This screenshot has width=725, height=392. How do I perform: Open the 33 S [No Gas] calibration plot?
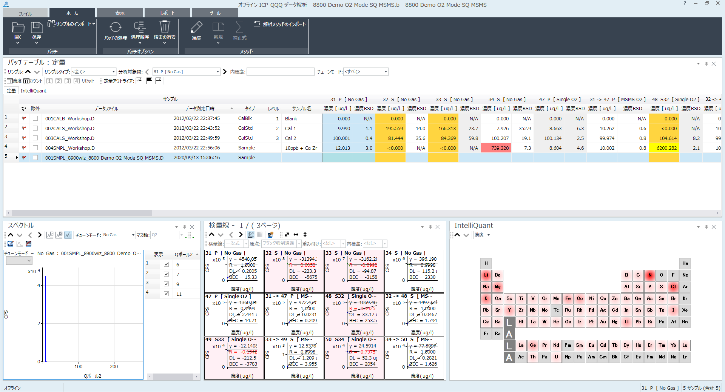tap(354, 272)
